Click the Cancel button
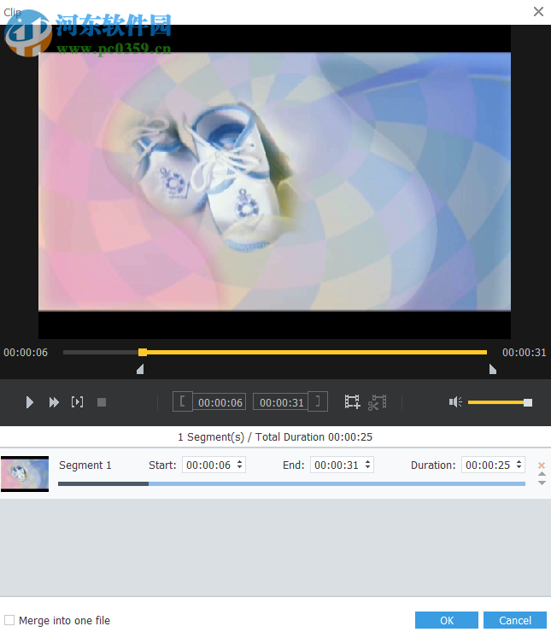The width and height of the screenshot is (551, 638). coord(515,620)
